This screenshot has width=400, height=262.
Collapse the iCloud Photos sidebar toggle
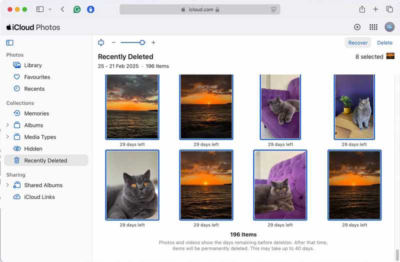9,42
